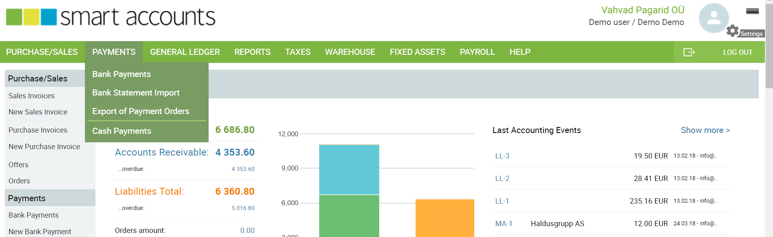Open accounting event LL-1
Image resolution: width=773 pixels, height=237 pixels.
502,201
